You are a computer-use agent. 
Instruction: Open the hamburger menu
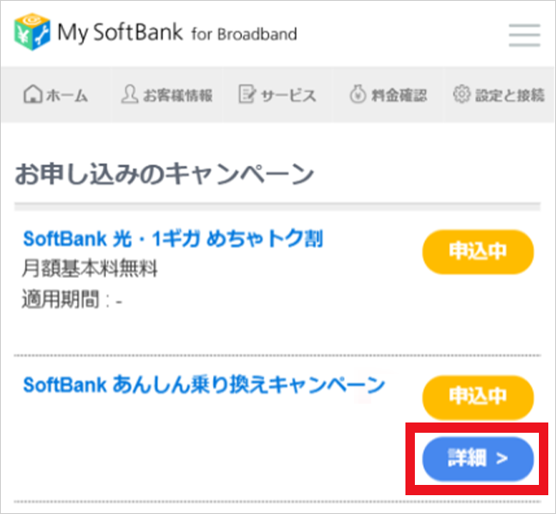[523, 35]
